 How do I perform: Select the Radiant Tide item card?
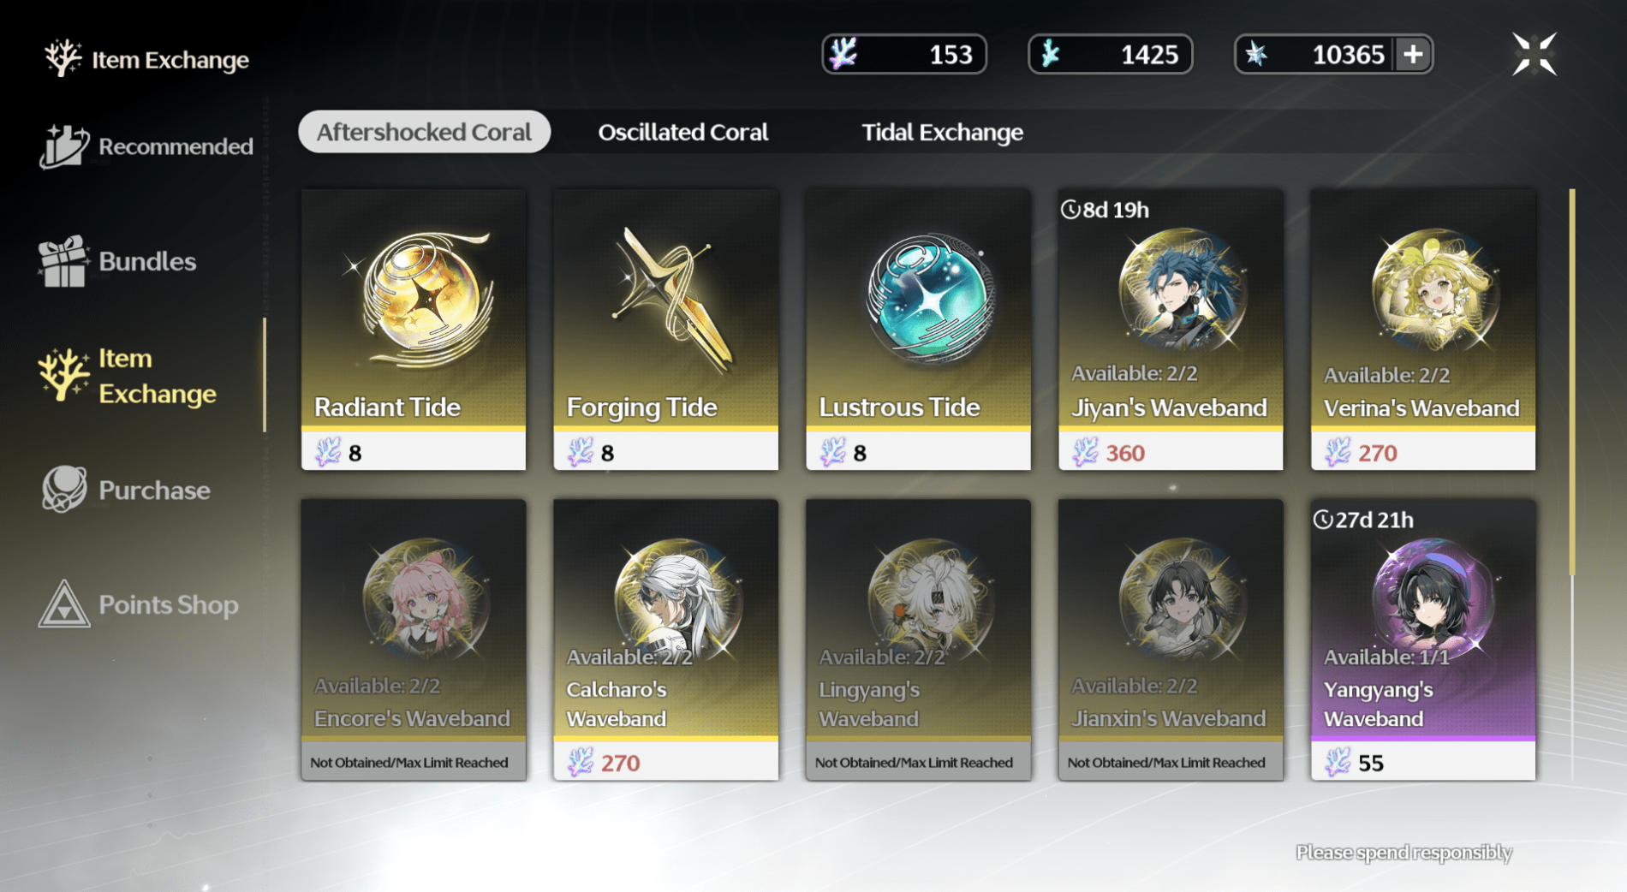pyautogui.click(x=414, y=330)
